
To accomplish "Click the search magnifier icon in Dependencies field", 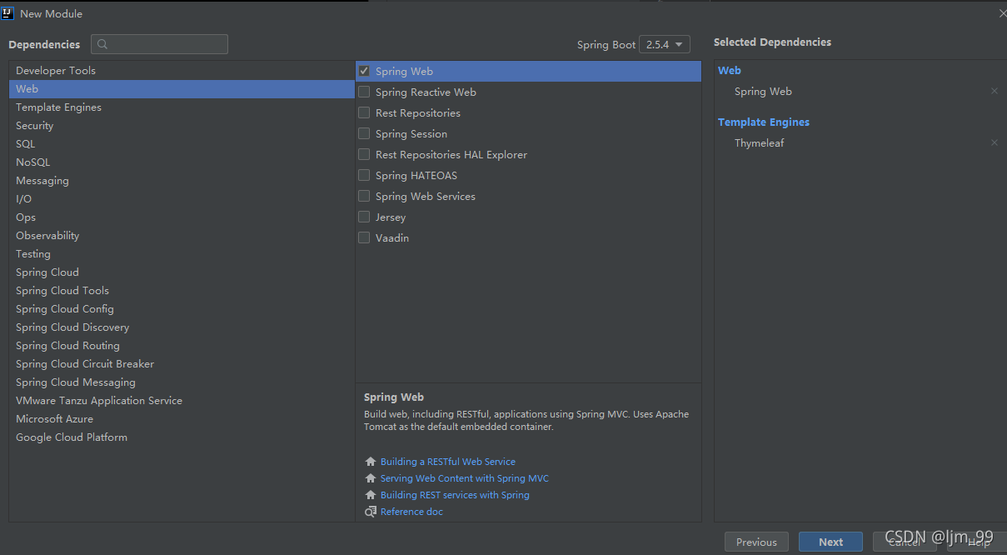I will point(103,45).
